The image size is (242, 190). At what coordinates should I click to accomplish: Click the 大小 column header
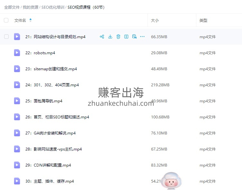click(155, 20)
